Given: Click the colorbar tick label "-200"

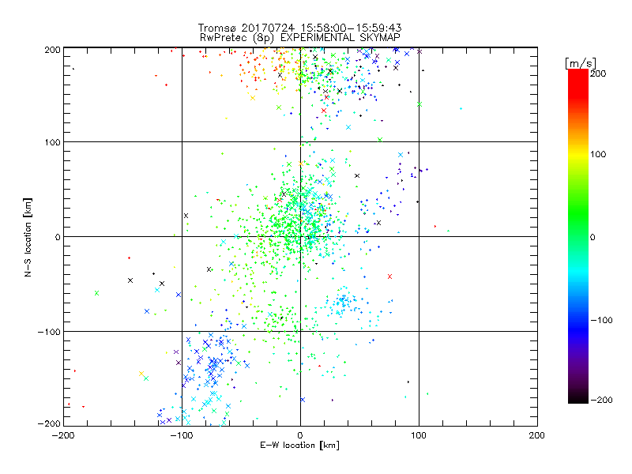Looking at the screenshot, I should pyautogui.click(x=601, y=400).
